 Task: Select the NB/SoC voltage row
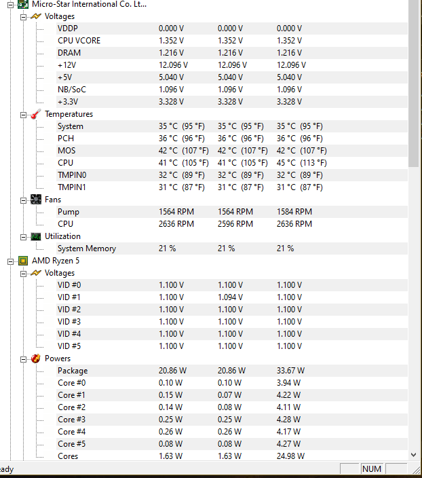[x=232, y=90]
